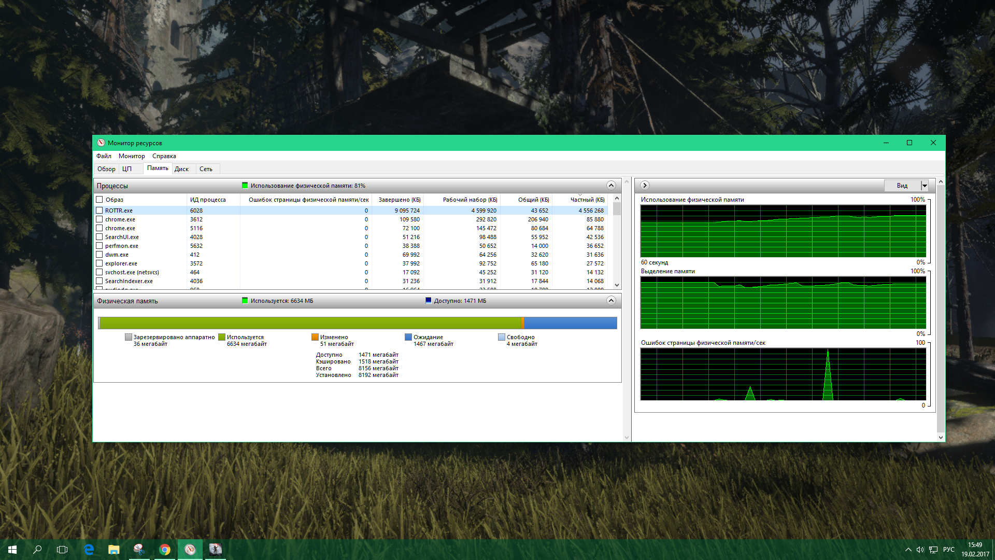Click the green Используется memory bar segment
This screenshot has width=995, height=560.
click(x=311, y=323)
